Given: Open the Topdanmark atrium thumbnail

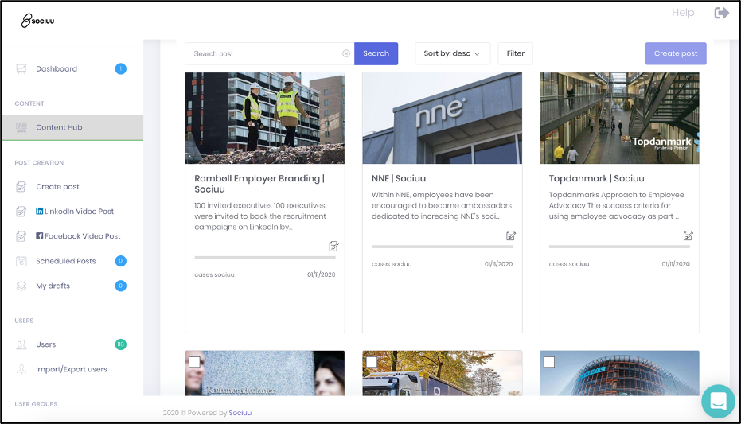Looking at the screenshot, I should [619, 118].
